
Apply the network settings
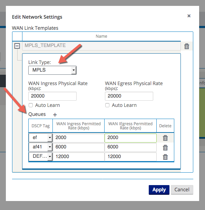click(x=159, y=190)
